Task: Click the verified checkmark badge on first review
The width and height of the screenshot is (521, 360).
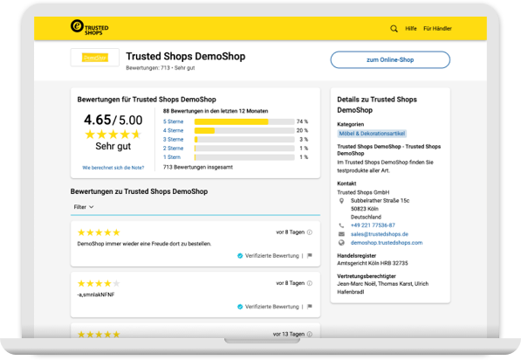Action: click(x=240, y=255)
